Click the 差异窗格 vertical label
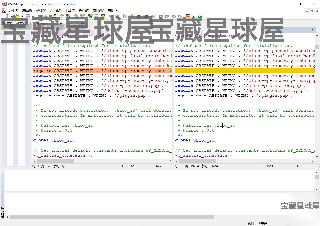Image resolution: width=320 pixels, height=226 pixels. tap(3, 213)
